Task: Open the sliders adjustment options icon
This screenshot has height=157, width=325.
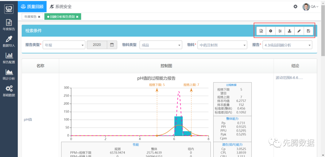Action: coord(280,31)
